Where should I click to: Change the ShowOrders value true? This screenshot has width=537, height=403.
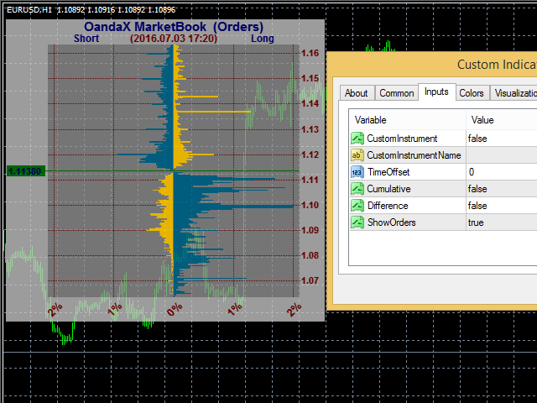[502, 222]
